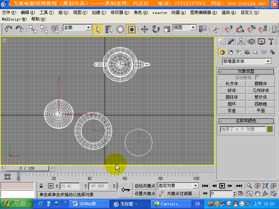The image size is (279, 209).
Task: Select the Geometry category sphere icon
Action: tap(222, 52)
